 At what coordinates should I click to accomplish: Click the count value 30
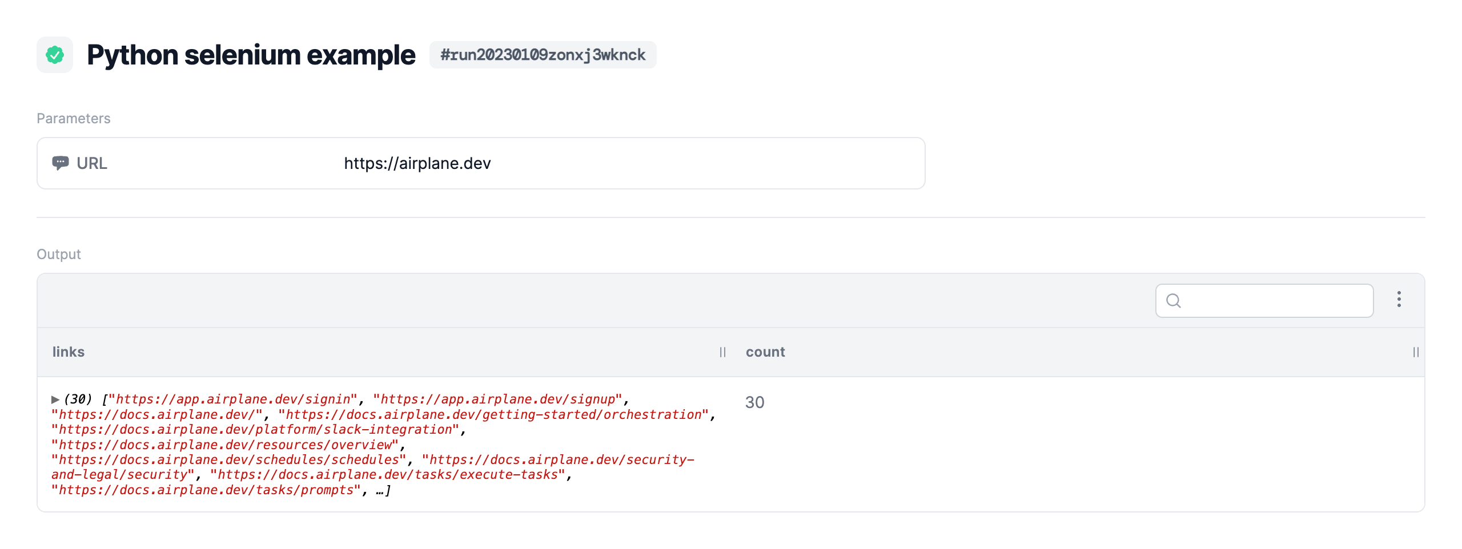pyautogui.click(x=754, y=402)
